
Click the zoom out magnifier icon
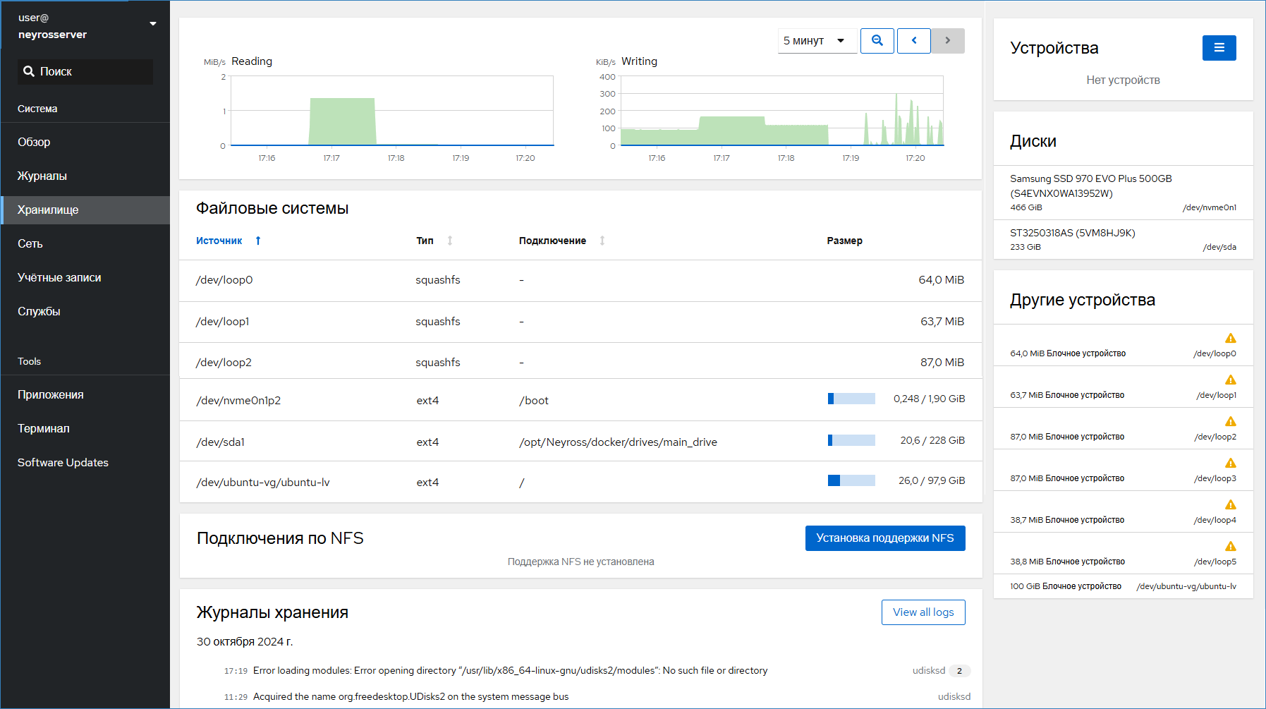877,41
